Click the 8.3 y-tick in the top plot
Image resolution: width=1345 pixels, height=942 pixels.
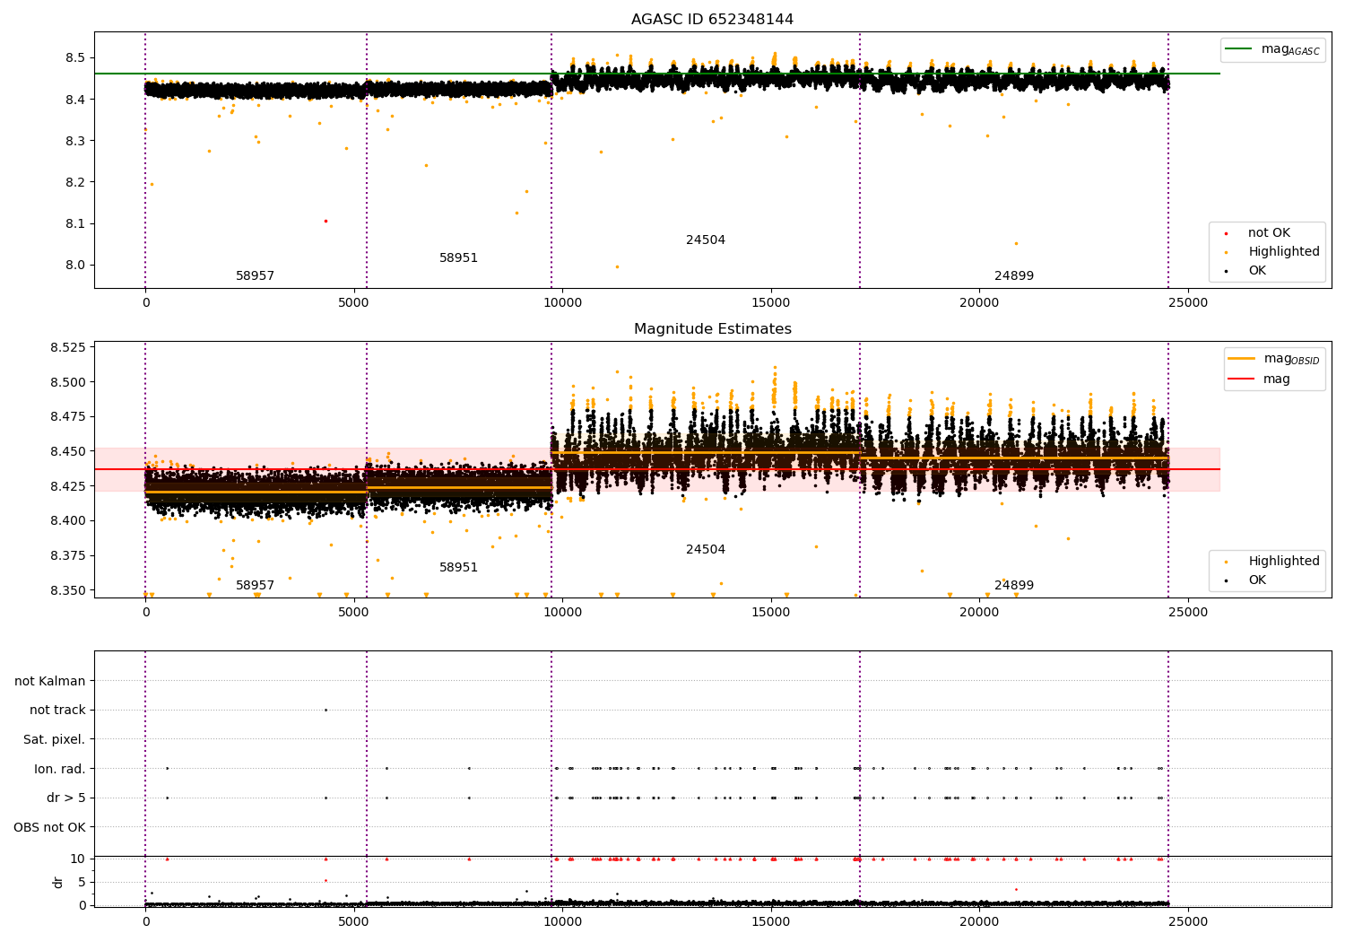[75, 141]
